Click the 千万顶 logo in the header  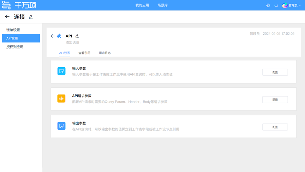19,5
